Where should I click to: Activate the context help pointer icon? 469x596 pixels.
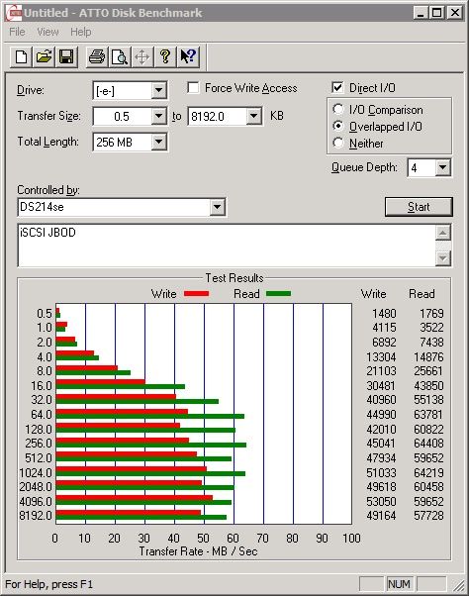pyautogui.click(x=188, y=57)
